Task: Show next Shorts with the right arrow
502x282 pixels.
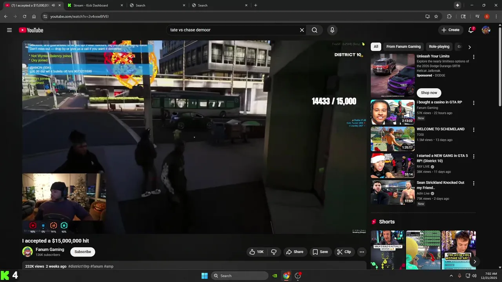Action: (x=475, y=262)
